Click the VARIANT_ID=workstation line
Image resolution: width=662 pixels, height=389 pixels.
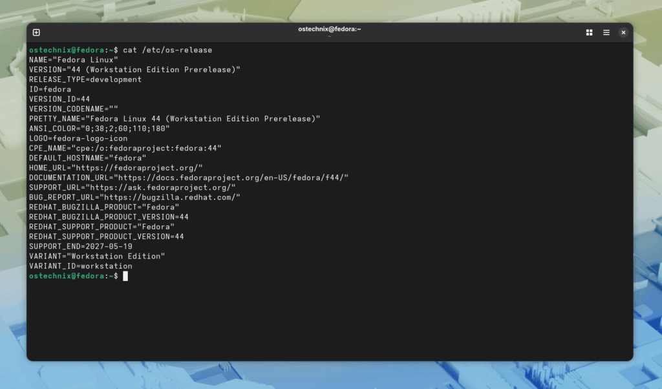(x=81, y=266)
